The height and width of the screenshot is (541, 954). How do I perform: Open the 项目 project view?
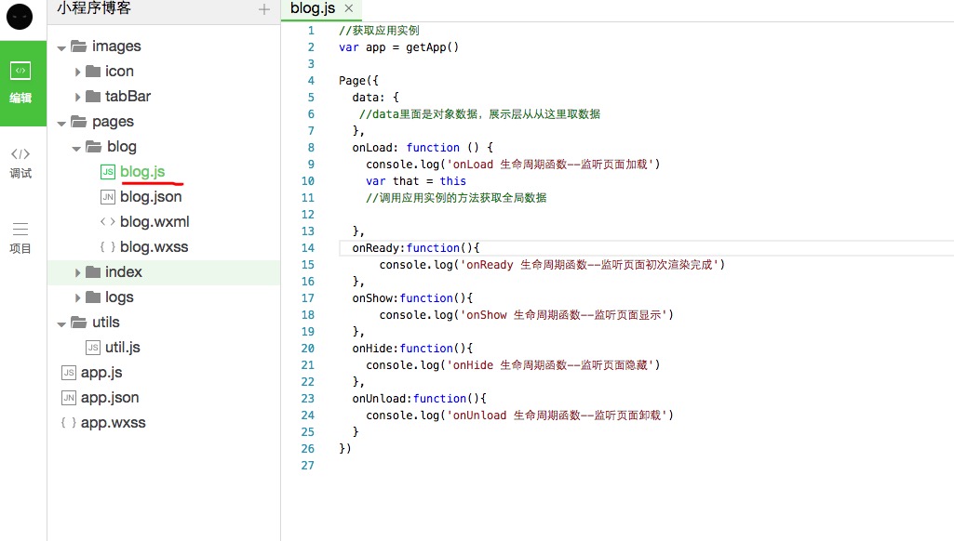click(x=20, y=237)
